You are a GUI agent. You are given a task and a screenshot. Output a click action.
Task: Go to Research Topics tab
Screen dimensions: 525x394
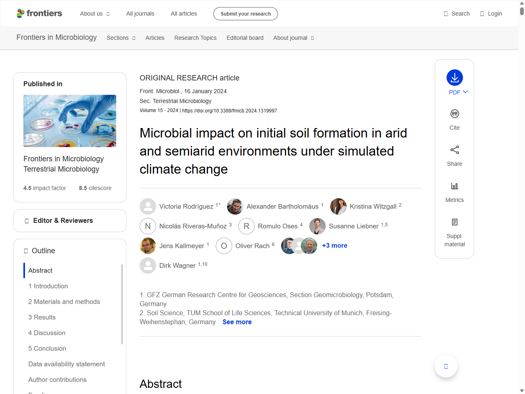coord(195,38)
